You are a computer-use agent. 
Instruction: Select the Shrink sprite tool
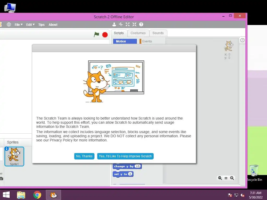134,24
